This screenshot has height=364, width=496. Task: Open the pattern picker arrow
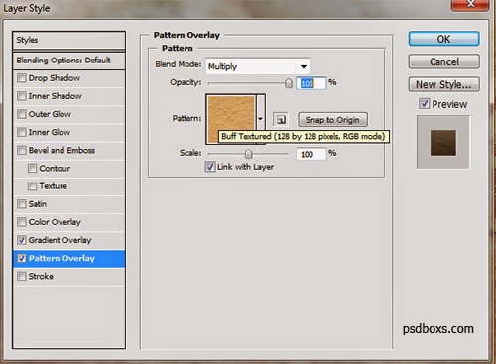(260, 119)
